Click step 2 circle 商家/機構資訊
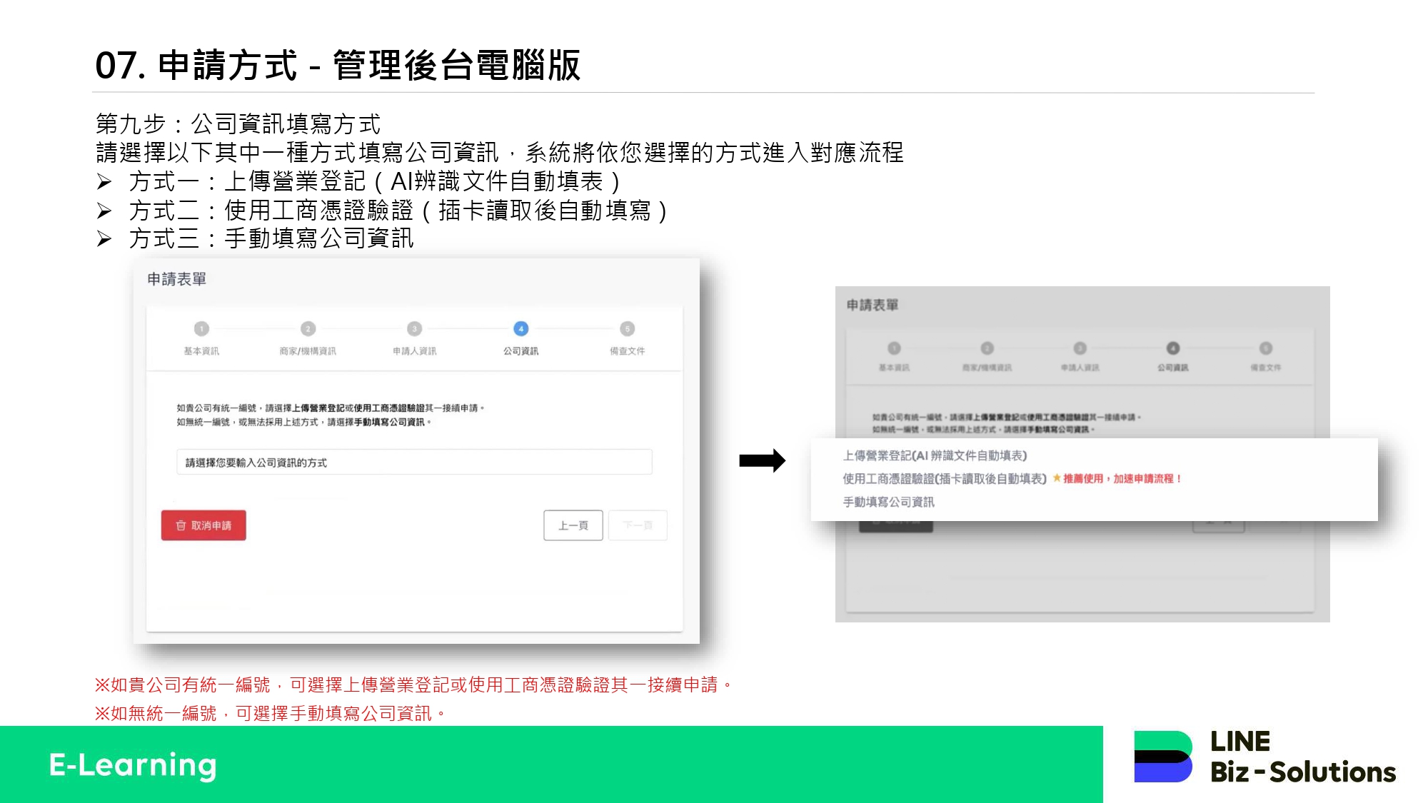 (308, 329)
